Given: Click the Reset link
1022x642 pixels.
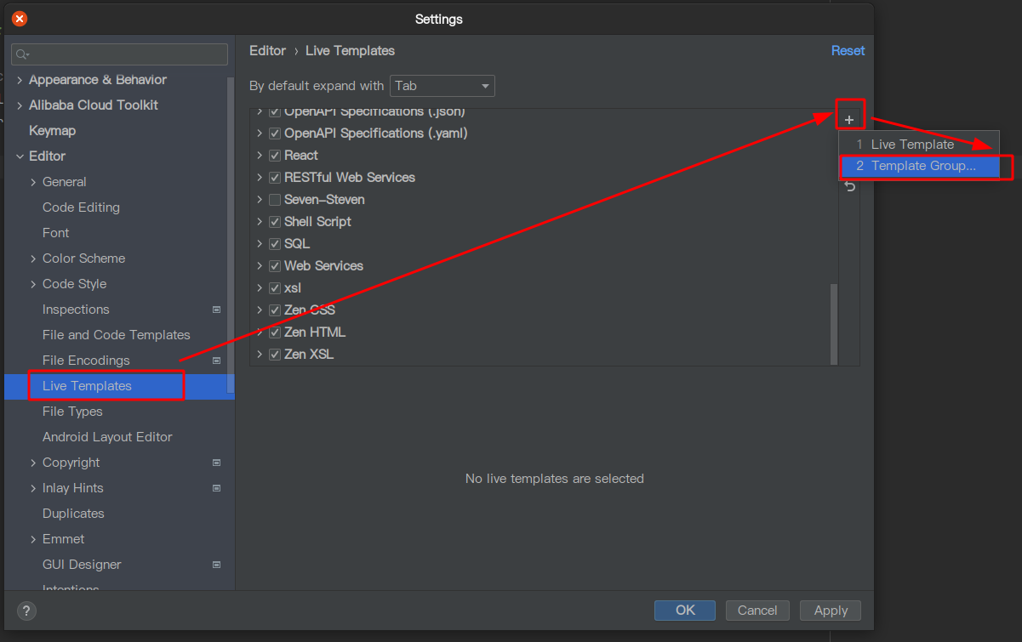Looking at the screenshot, I should coord(848,51).
